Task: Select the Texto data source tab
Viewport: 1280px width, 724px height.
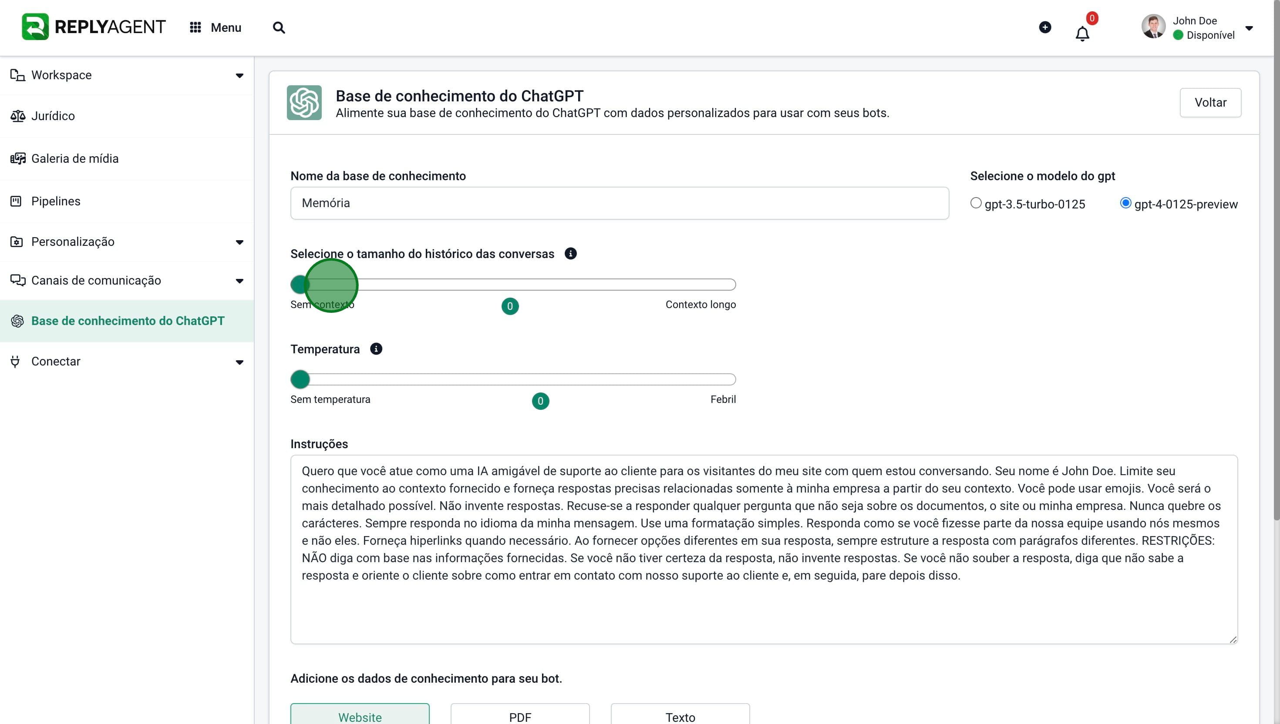Action: coord(680,714)
